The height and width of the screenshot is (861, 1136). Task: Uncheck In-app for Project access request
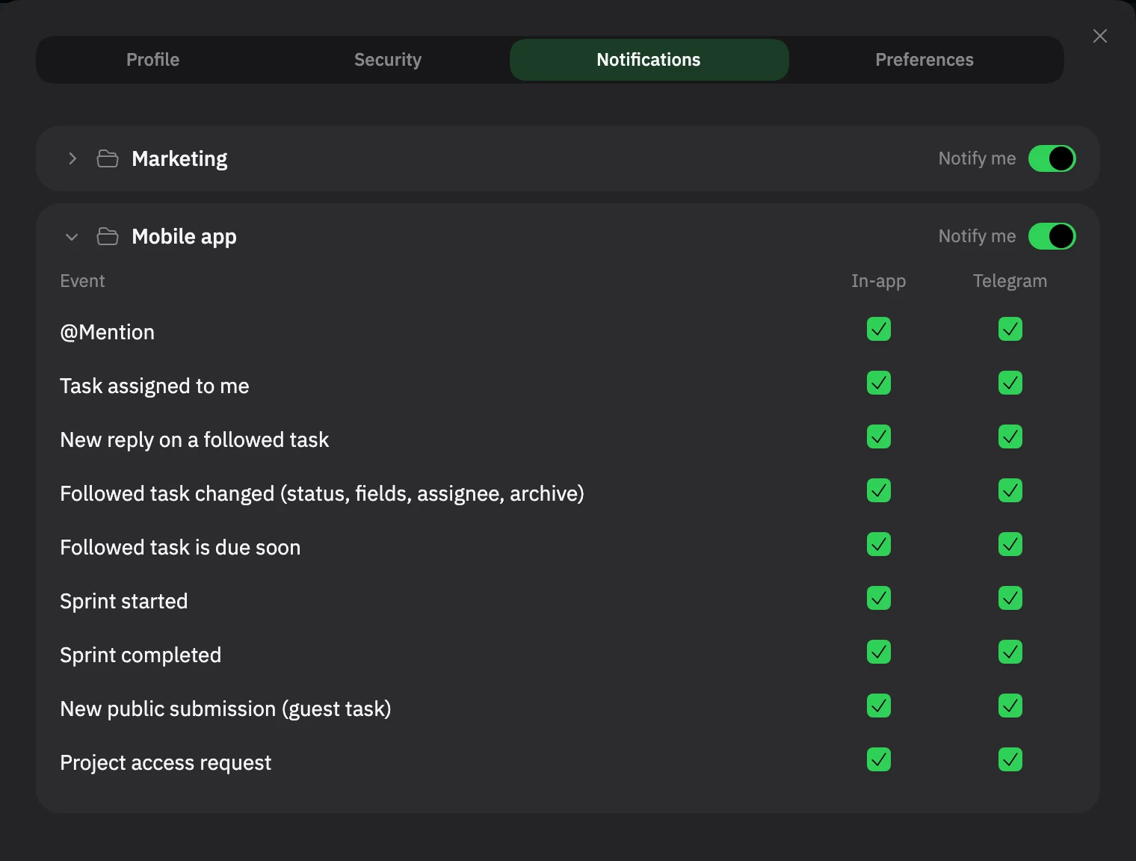[879, 759]
